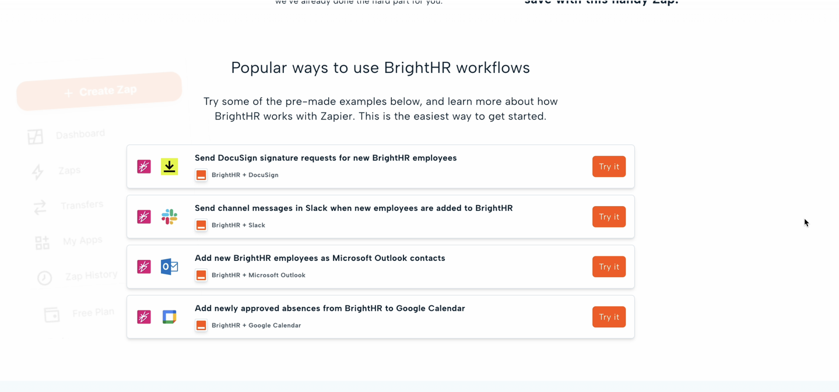
Task: Click the Outlook contacts workflow title link
Action: point(320,258)
